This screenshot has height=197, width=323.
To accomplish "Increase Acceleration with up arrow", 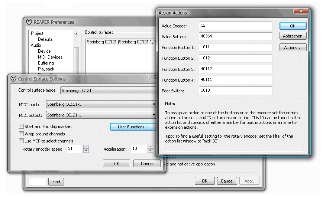I will (x=151, y=147).
